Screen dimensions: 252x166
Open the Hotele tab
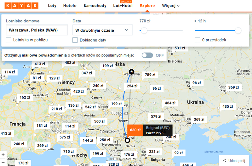[70, 6]
